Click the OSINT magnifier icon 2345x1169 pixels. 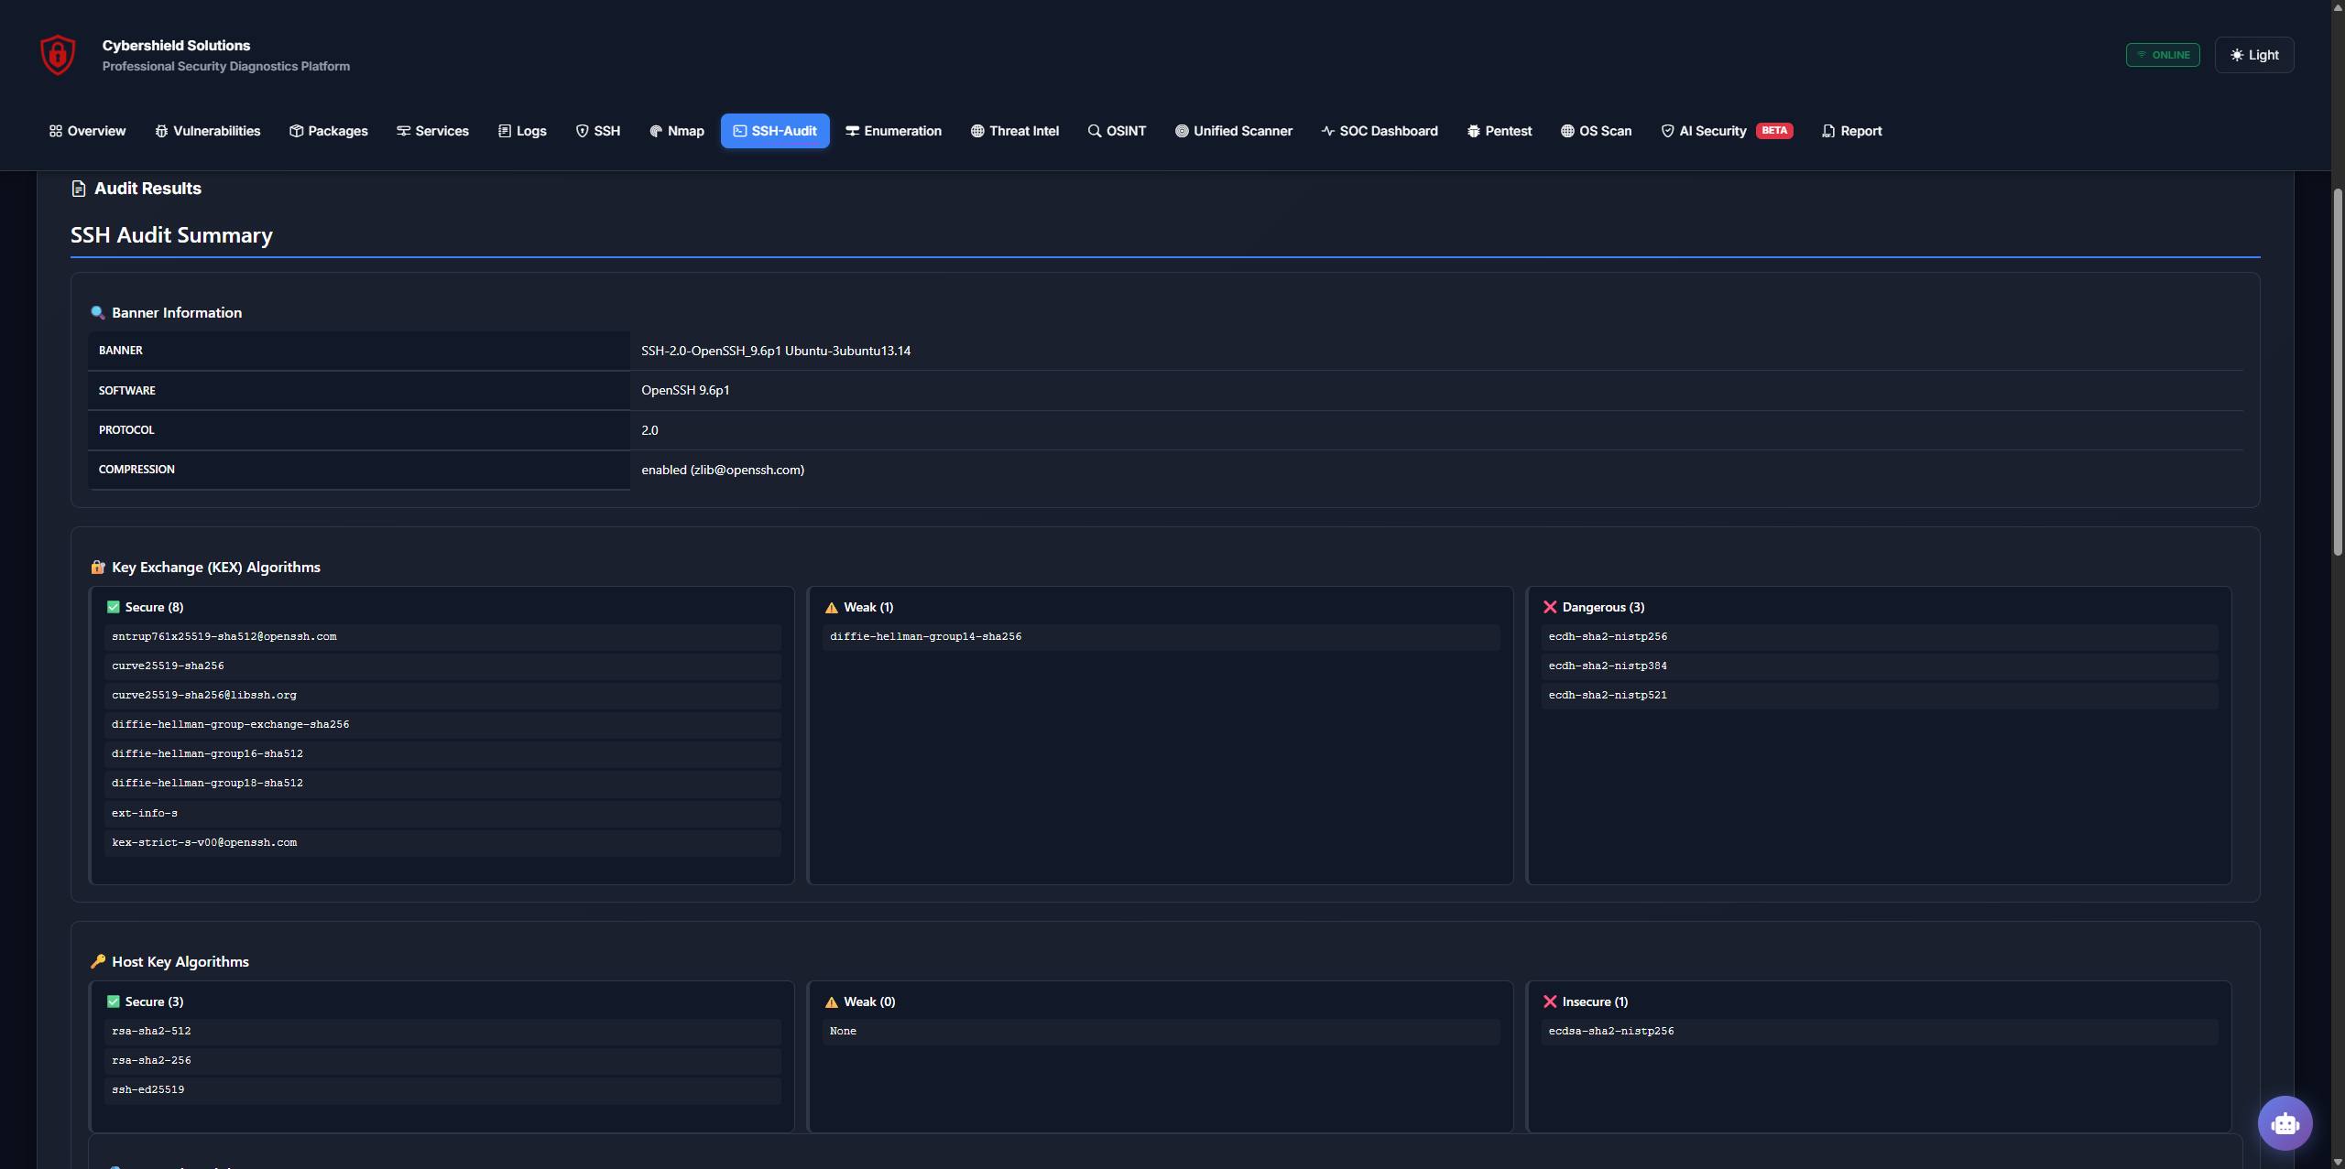pos(1093,131)
